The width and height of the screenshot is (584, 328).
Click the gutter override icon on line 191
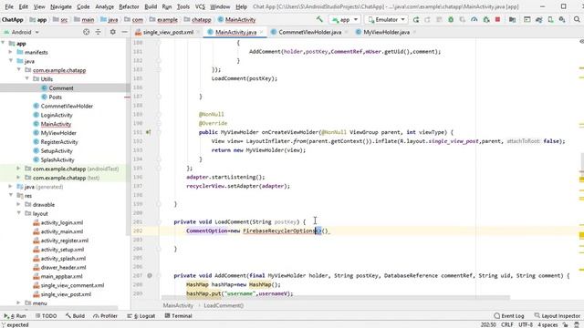click(148, 132)
